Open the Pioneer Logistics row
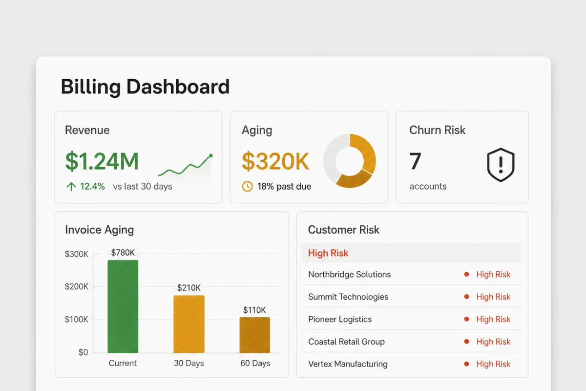586x391 pixels. click(x=411, y=319)
